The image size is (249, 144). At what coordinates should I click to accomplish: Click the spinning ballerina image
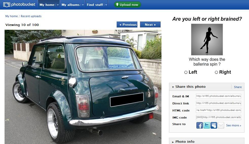point(207,39)
